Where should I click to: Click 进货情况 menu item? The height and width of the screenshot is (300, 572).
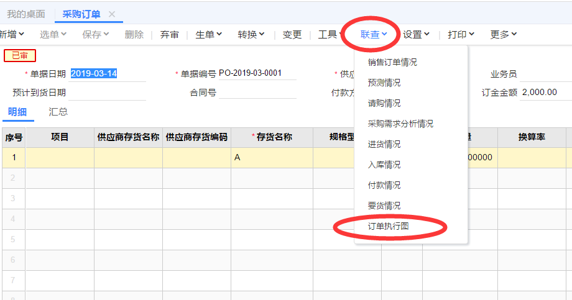point(384,144)
